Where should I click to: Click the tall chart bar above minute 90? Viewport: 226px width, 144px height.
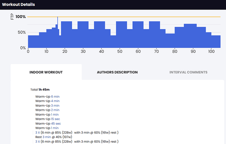190,35
